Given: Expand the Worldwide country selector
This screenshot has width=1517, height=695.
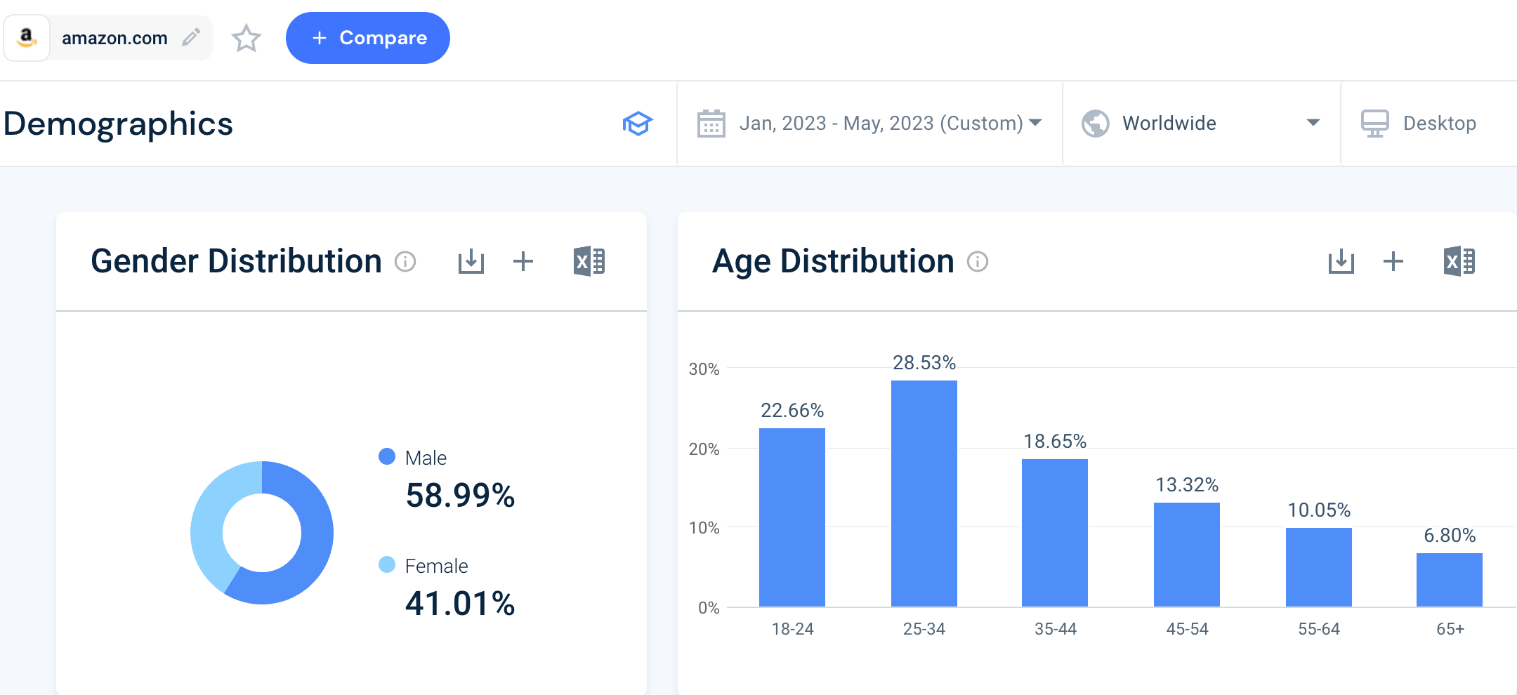Looking at the screenshot, I should point(1313,123).
